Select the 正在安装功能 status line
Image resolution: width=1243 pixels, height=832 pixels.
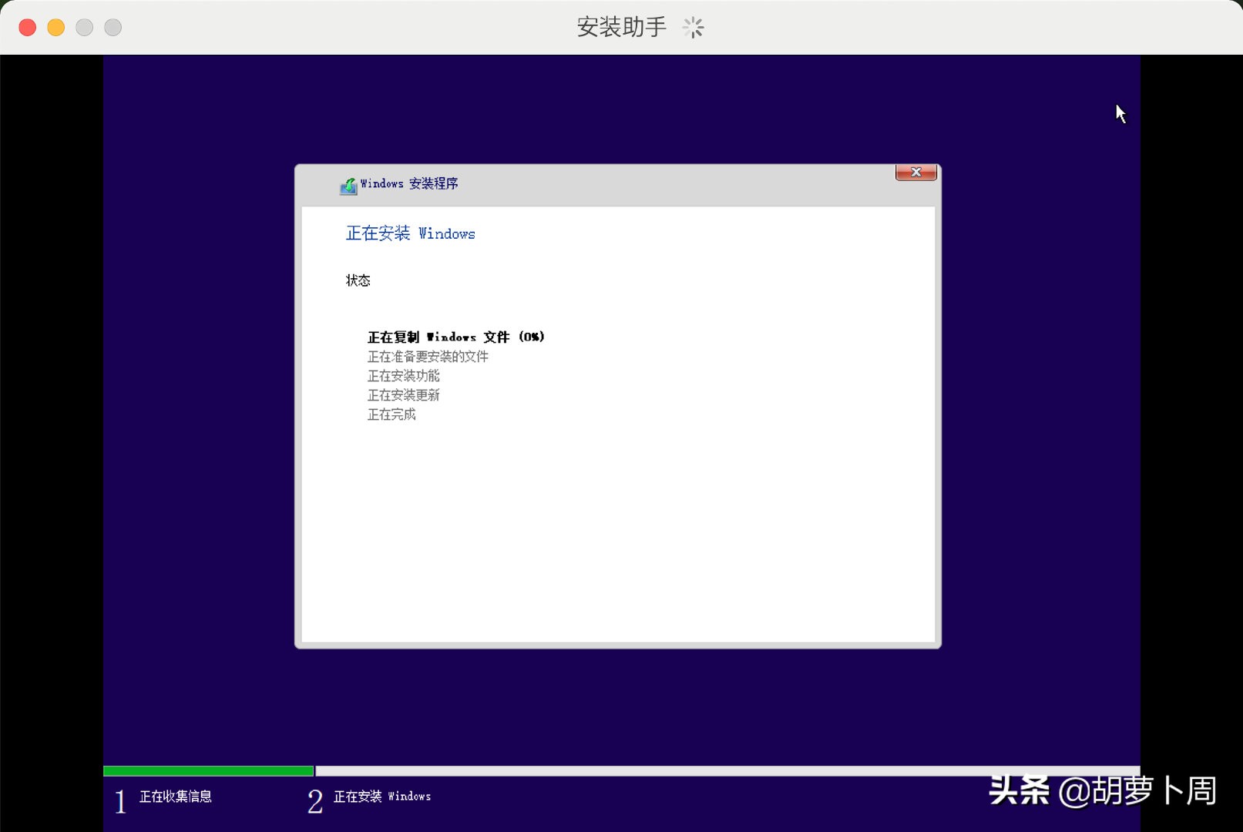pyautogui.click(x=405, y=376)
